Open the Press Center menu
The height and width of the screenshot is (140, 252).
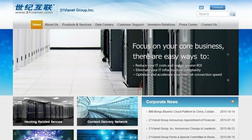(x=188, y=25)
